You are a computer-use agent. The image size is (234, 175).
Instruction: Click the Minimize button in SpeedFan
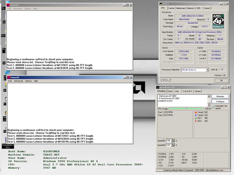click(x=220, y=96)
